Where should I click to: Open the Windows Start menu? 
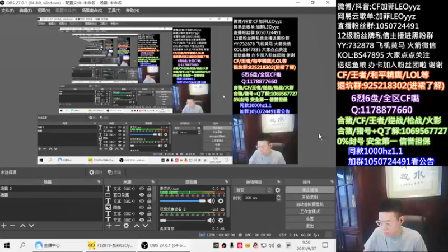click(7, 245)
